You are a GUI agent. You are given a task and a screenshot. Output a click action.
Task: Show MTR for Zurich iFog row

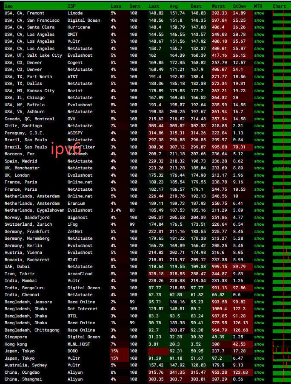click(x=259, y=224)
